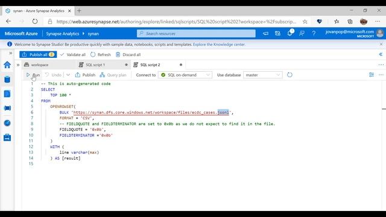Viewport: 386px width, 217px height.
Task: Dismiss the welcome info banner
Action: pyautogui.click(x=381, y=44)
